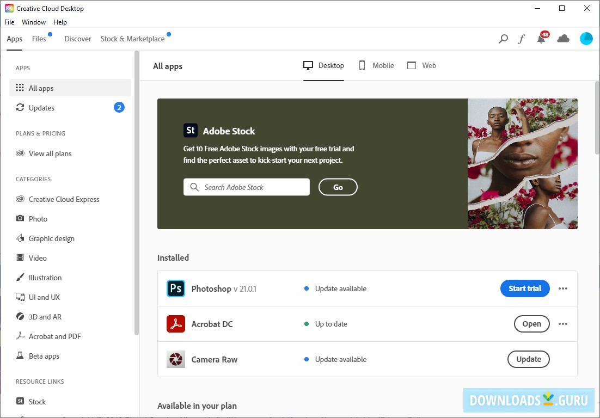The width and height of the screenshot is (600, 418).
Task: Click the fonts icon in the header
Action: (x=522, y=39)
